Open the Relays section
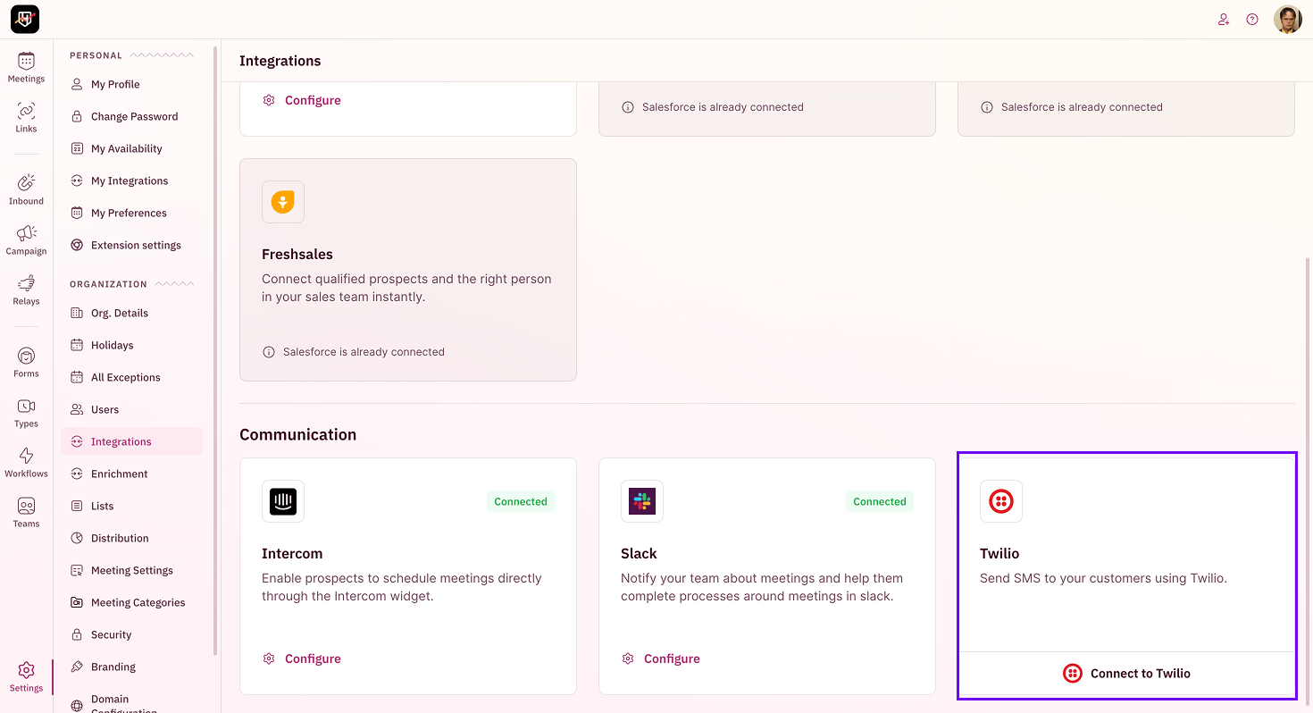The height and width of the screenshot is (713, 1313). tap(26, 289)
